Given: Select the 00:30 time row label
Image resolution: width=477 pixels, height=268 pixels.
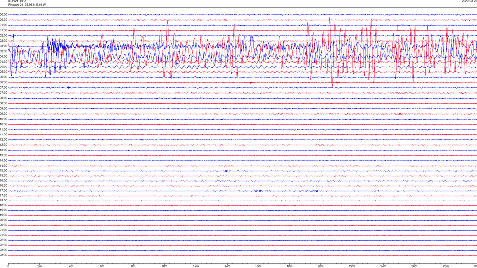Looking at the screenshot, I should [3, 20].
